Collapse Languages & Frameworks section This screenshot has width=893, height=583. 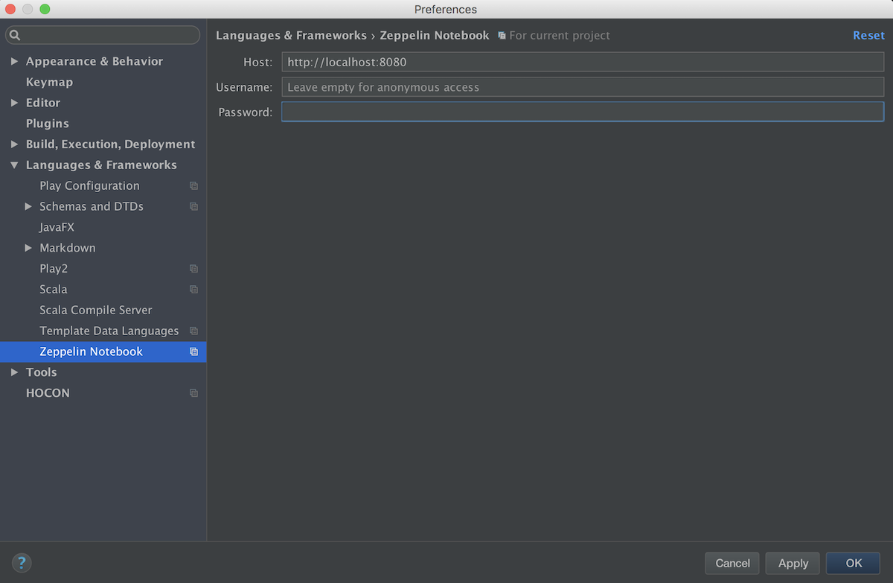click(14, 165)
